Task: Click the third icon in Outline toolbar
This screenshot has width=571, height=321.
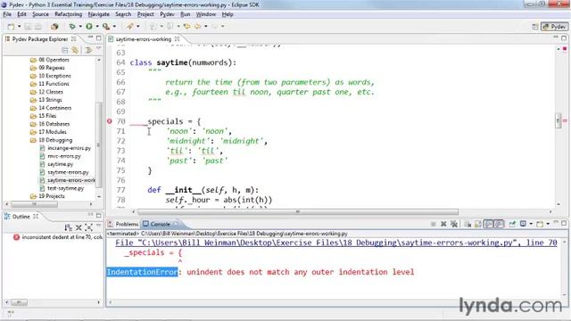Action: (88, 228)
